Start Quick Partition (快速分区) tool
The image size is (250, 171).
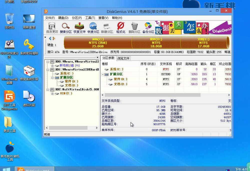(93, 28)
